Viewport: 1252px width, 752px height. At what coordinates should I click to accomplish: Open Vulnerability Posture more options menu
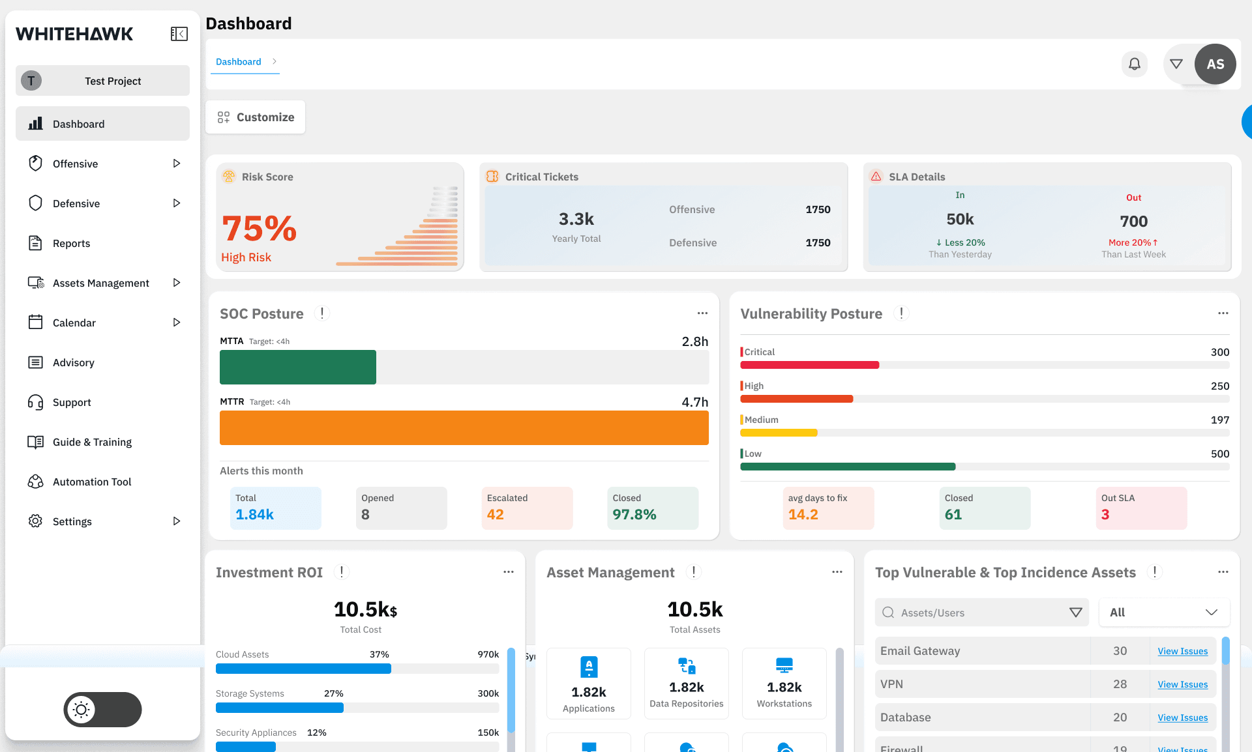[1223, 313]
